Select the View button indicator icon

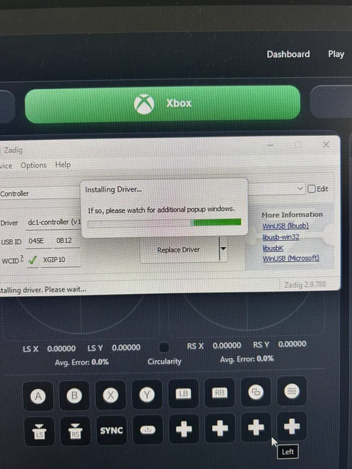(x=255, y=392)
